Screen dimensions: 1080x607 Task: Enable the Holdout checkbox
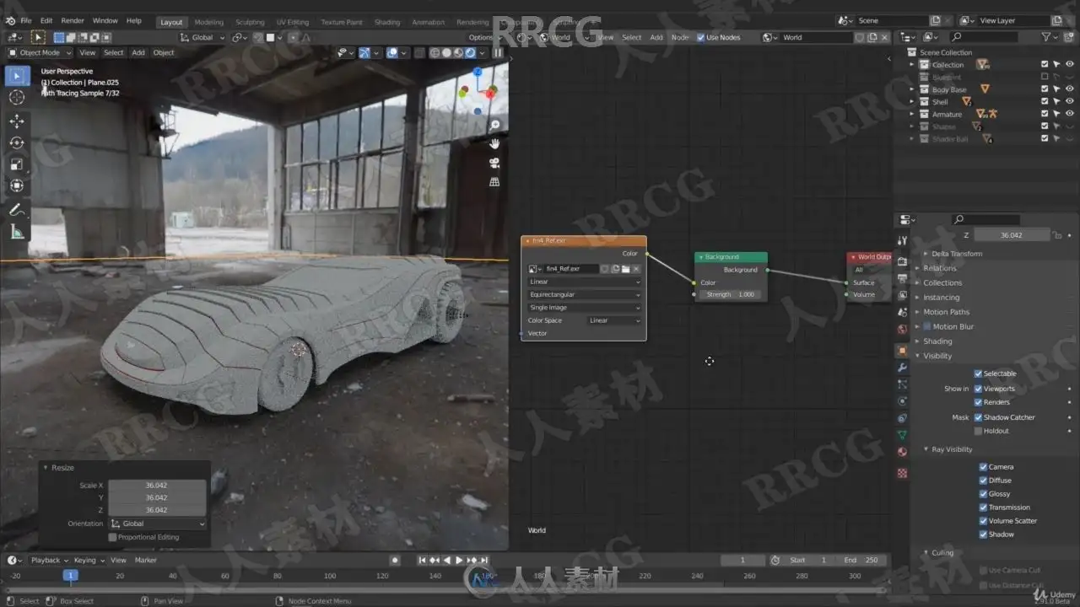(978, 431)
